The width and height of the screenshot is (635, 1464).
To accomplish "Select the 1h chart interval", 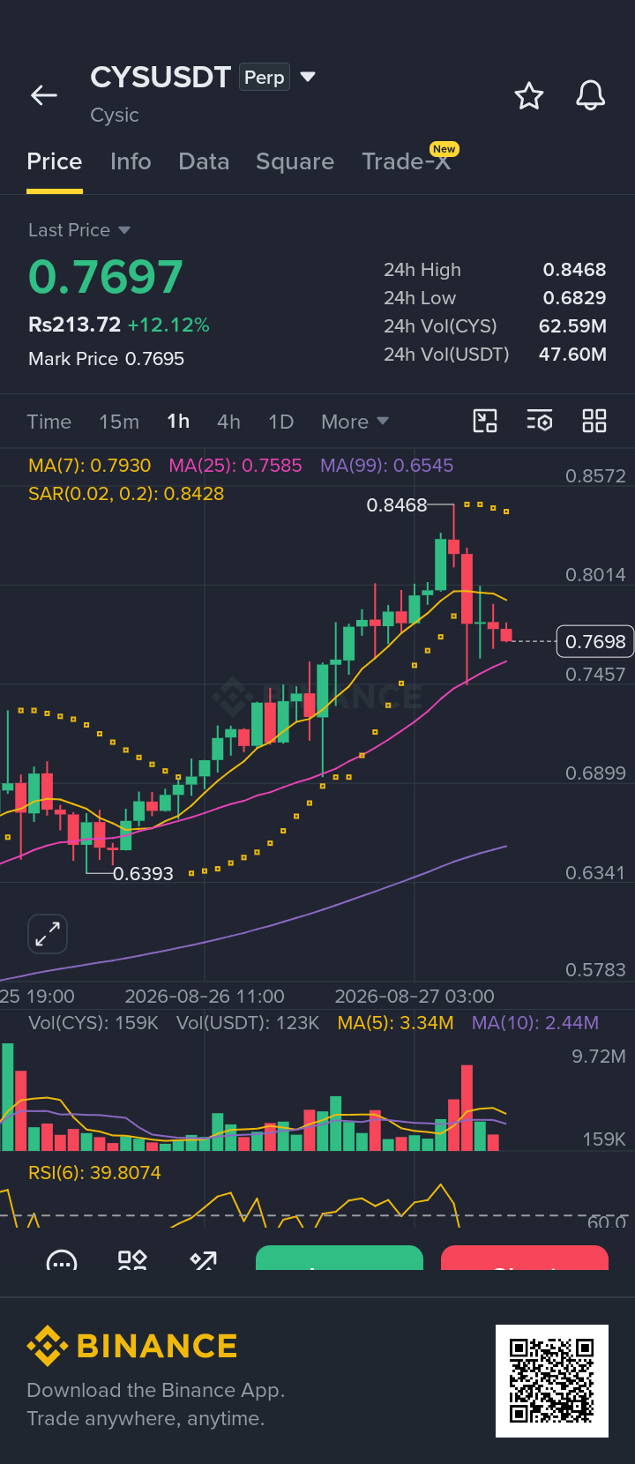I will [x=178, y=422].
